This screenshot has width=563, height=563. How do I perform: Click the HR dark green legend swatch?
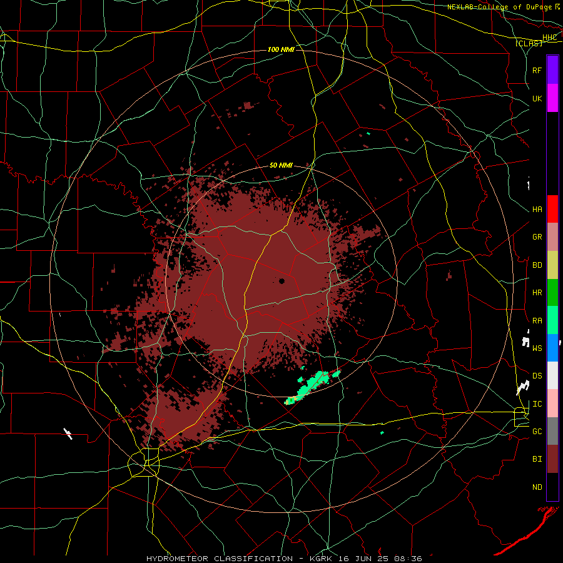coord(552,293)
